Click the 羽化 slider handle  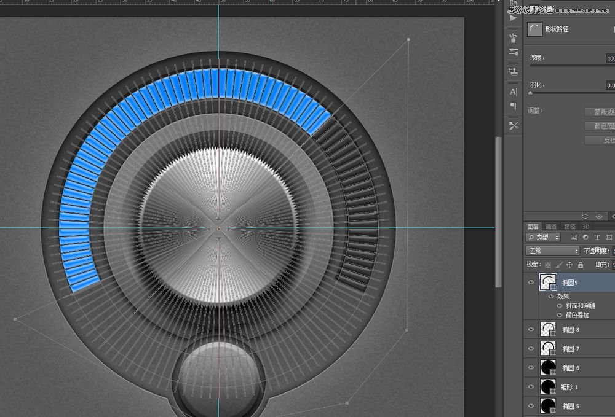(530, 93)
